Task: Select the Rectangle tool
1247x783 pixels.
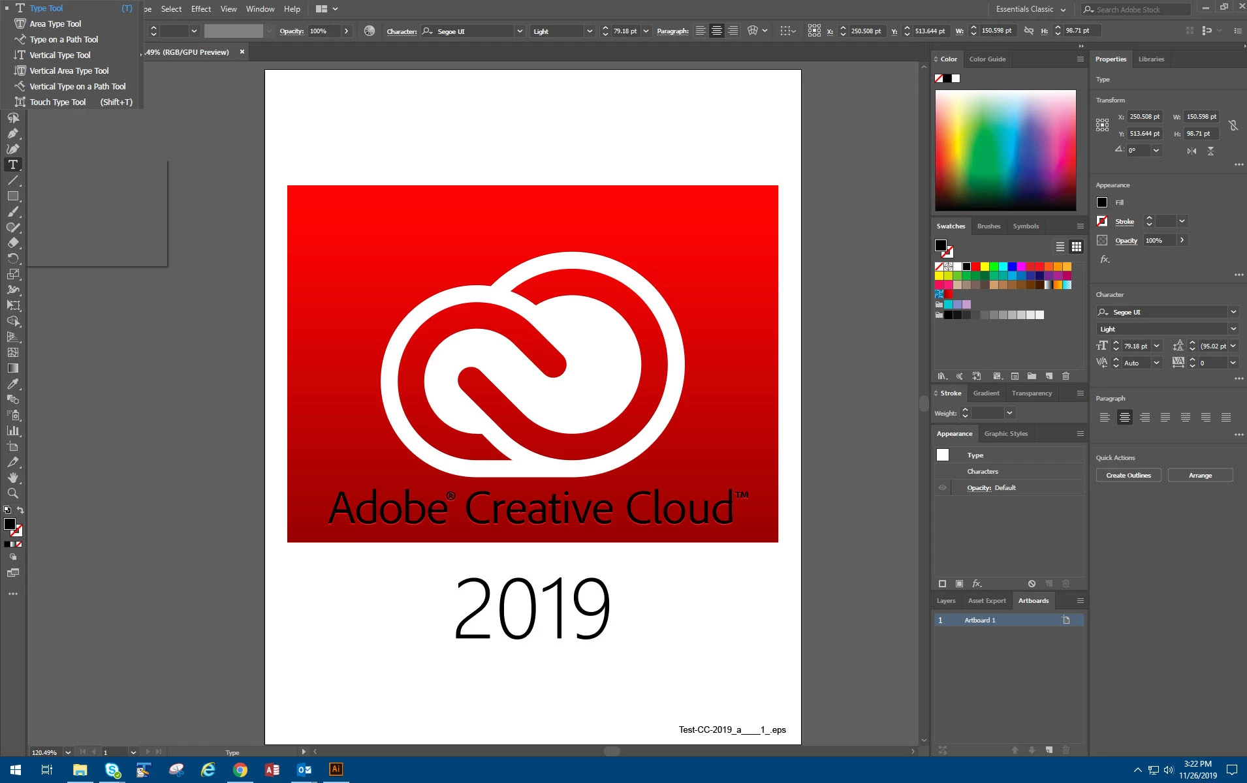Action: 13,196
